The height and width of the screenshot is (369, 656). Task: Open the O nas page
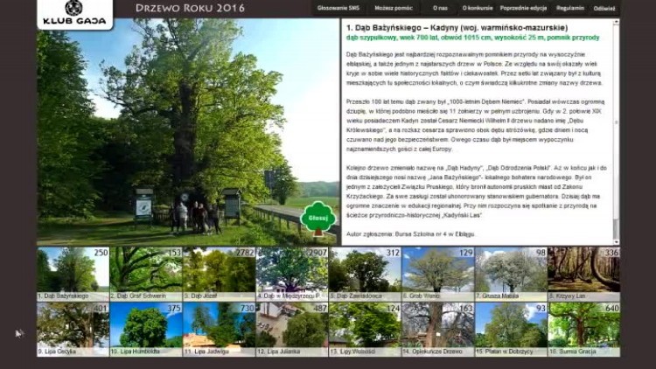click(440, 8)
